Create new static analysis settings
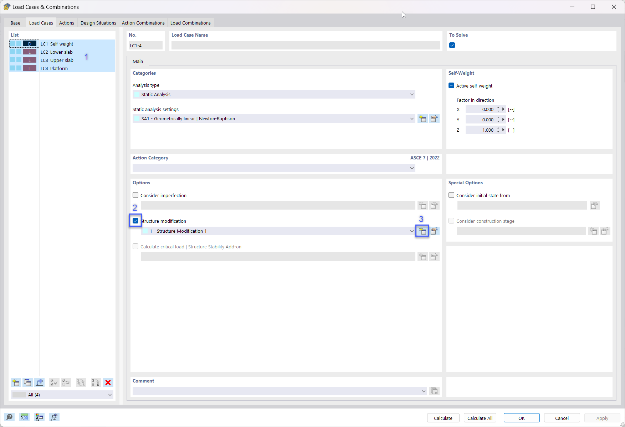 pyautogui.click(x=422, y=118)
